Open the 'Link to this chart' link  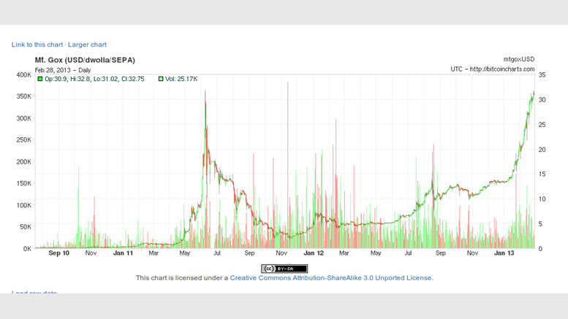point(37,45)
